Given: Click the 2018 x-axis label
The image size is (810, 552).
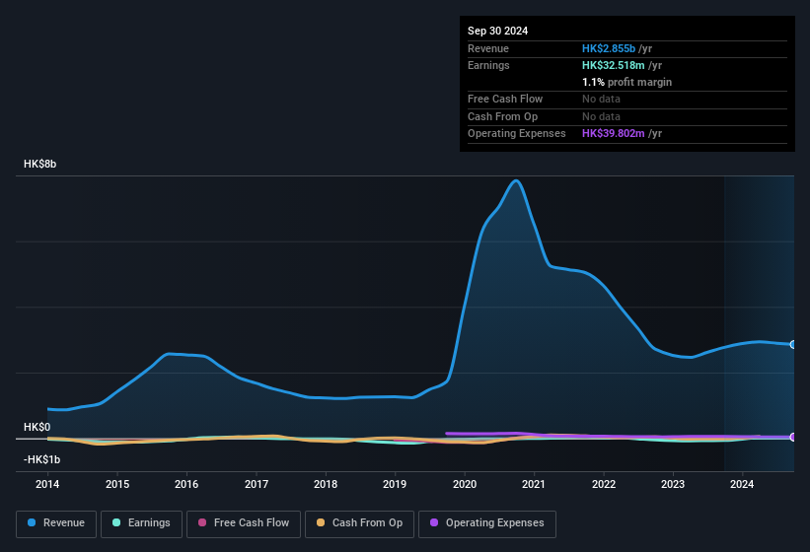Looking at the screenshot, I should click(x=326, y=484).
